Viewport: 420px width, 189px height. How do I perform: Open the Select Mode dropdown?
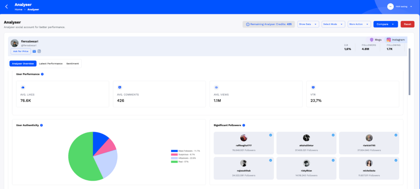pos(333,24)
